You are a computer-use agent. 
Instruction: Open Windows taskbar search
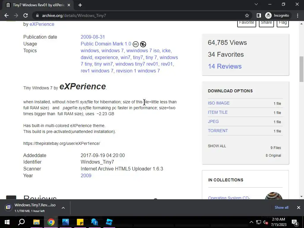point(21,222)
